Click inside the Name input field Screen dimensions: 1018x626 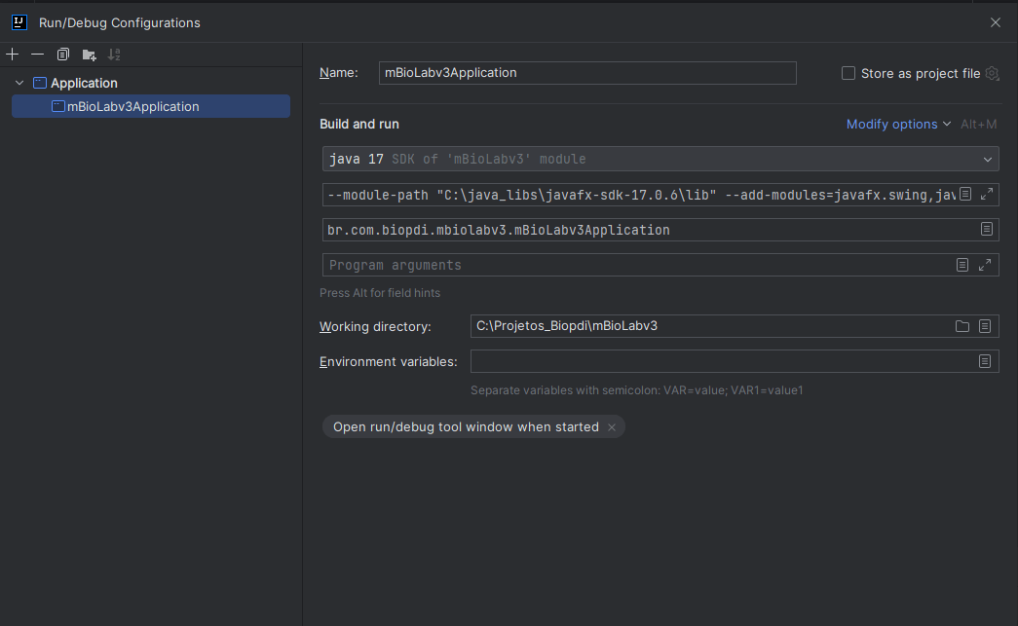pos(584,73)
